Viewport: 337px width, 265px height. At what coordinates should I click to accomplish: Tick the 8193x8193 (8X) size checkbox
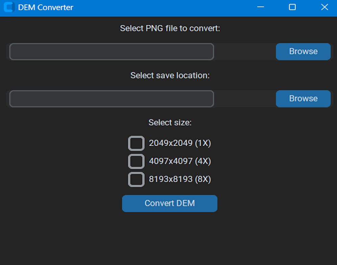pos(136,179)
